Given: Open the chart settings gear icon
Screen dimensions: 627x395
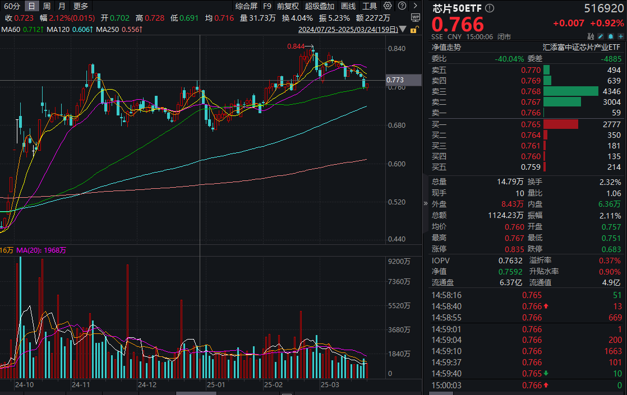Looking at the screenshot, I should (x=387, y=6).
